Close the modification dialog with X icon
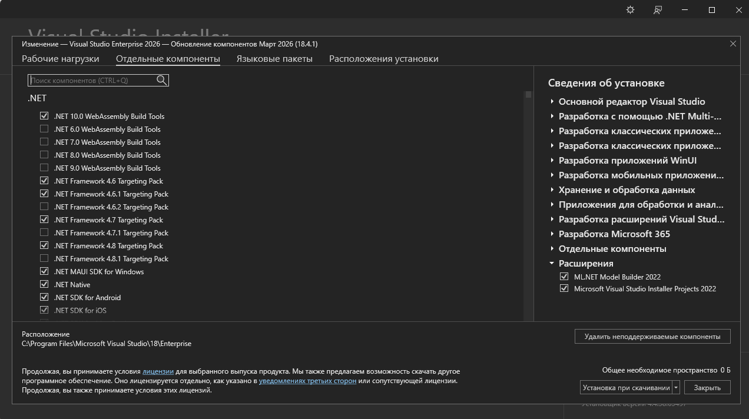 pos(733,44)
